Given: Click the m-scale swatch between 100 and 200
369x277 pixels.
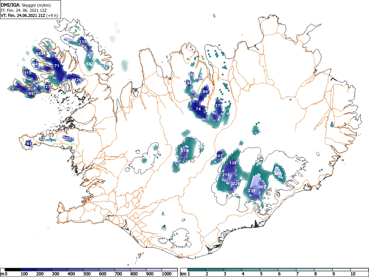Looking at the screenshot, I should point(28,270).
